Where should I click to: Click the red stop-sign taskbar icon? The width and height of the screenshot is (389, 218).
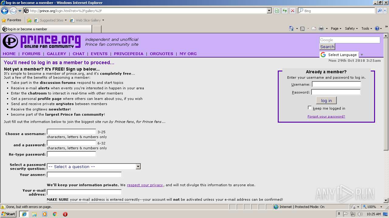point(65,214)
